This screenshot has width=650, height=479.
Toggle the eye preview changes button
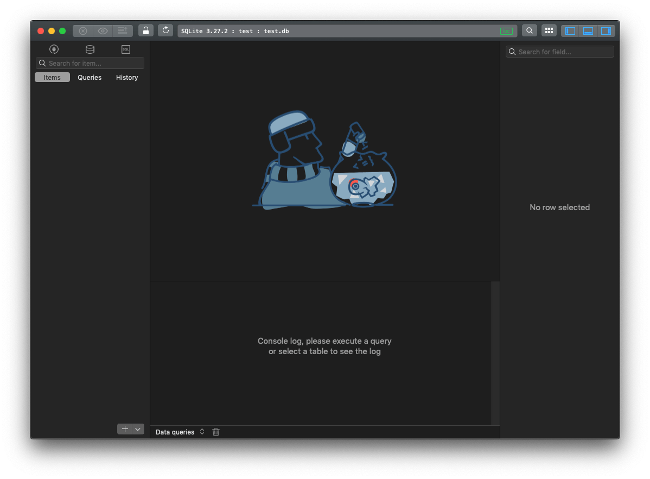point(103,31)
